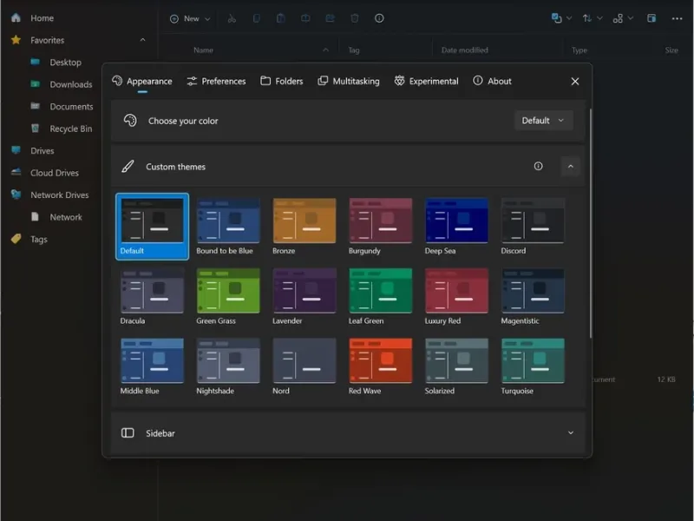Switch to the Preferences tab

(x=216, y=82)
